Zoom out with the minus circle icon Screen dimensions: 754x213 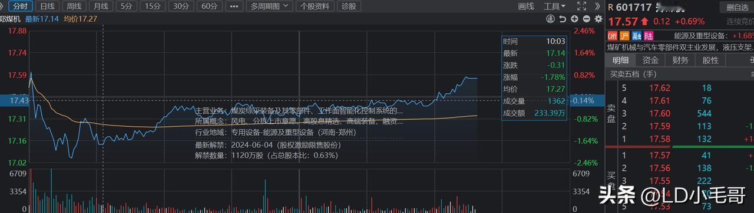(586, 19)
